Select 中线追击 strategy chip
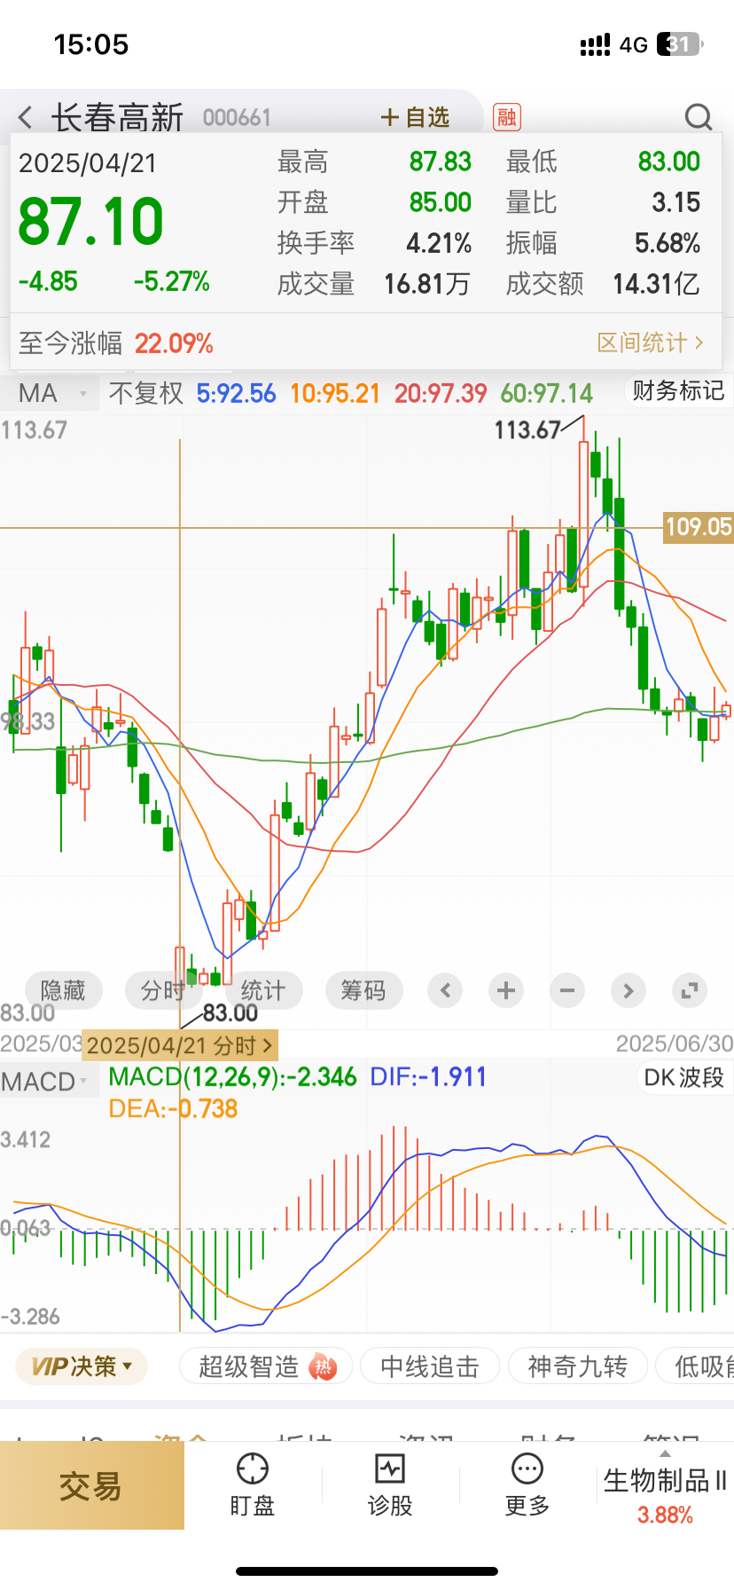The image size is (734, 1590). [430, 1366]
